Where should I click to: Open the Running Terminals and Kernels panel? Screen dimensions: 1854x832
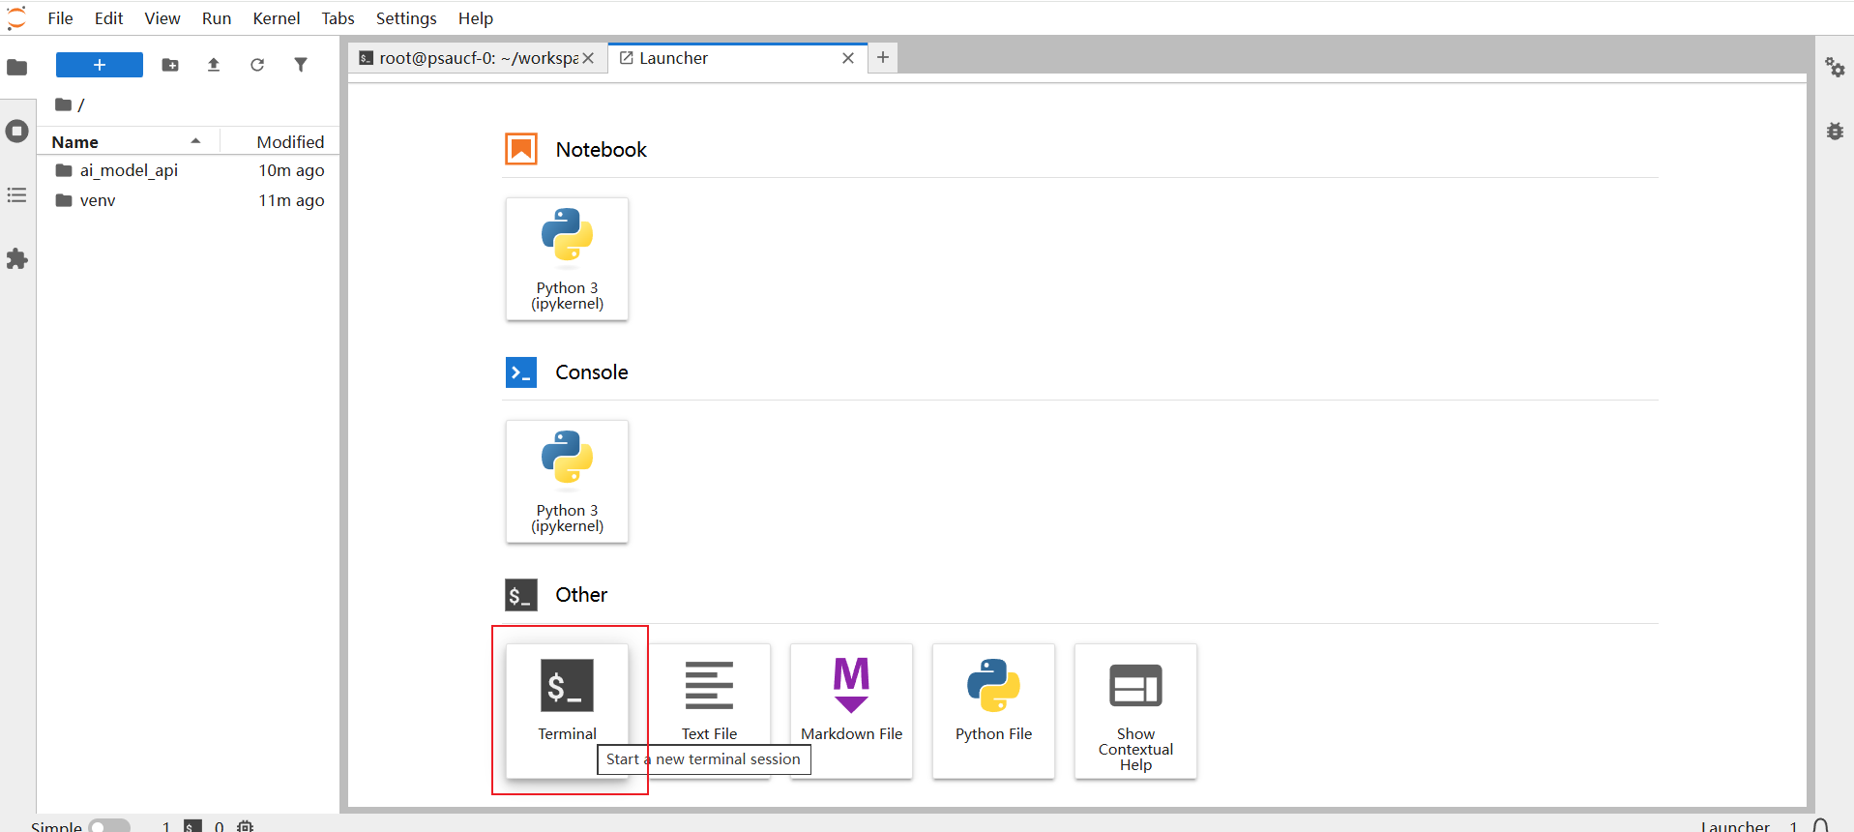coord(17,131)
